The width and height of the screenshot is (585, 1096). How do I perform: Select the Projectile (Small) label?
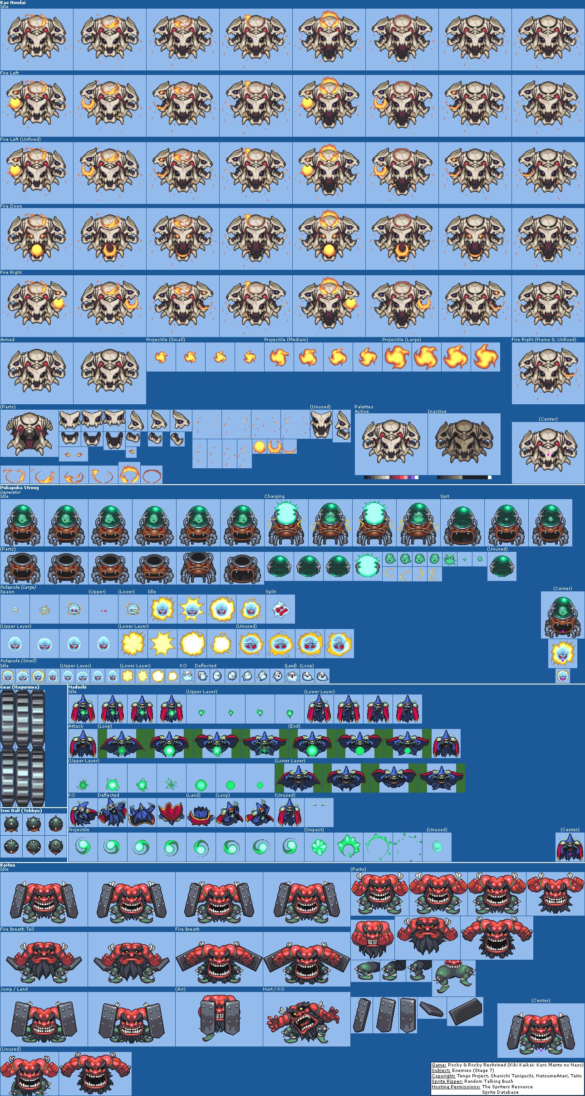pyautogui.click(x=166, y=340)
